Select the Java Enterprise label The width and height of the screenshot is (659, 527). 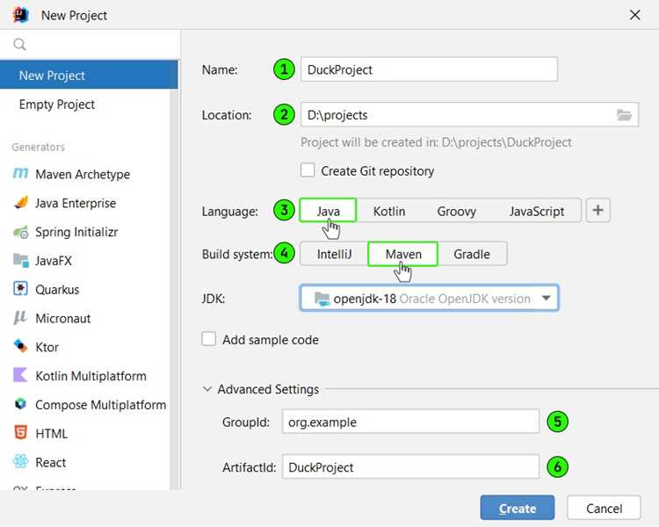76,203
